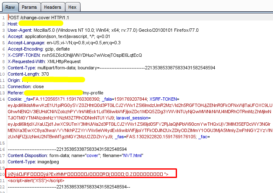Click the POST /change-cover HTTP/1.1 request line
The height and width of the screenshot is (193, 273).
coord(38,18)
